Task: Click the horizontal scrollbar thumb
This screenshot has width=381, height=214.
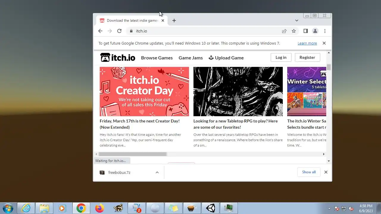Action: point(133,154)
